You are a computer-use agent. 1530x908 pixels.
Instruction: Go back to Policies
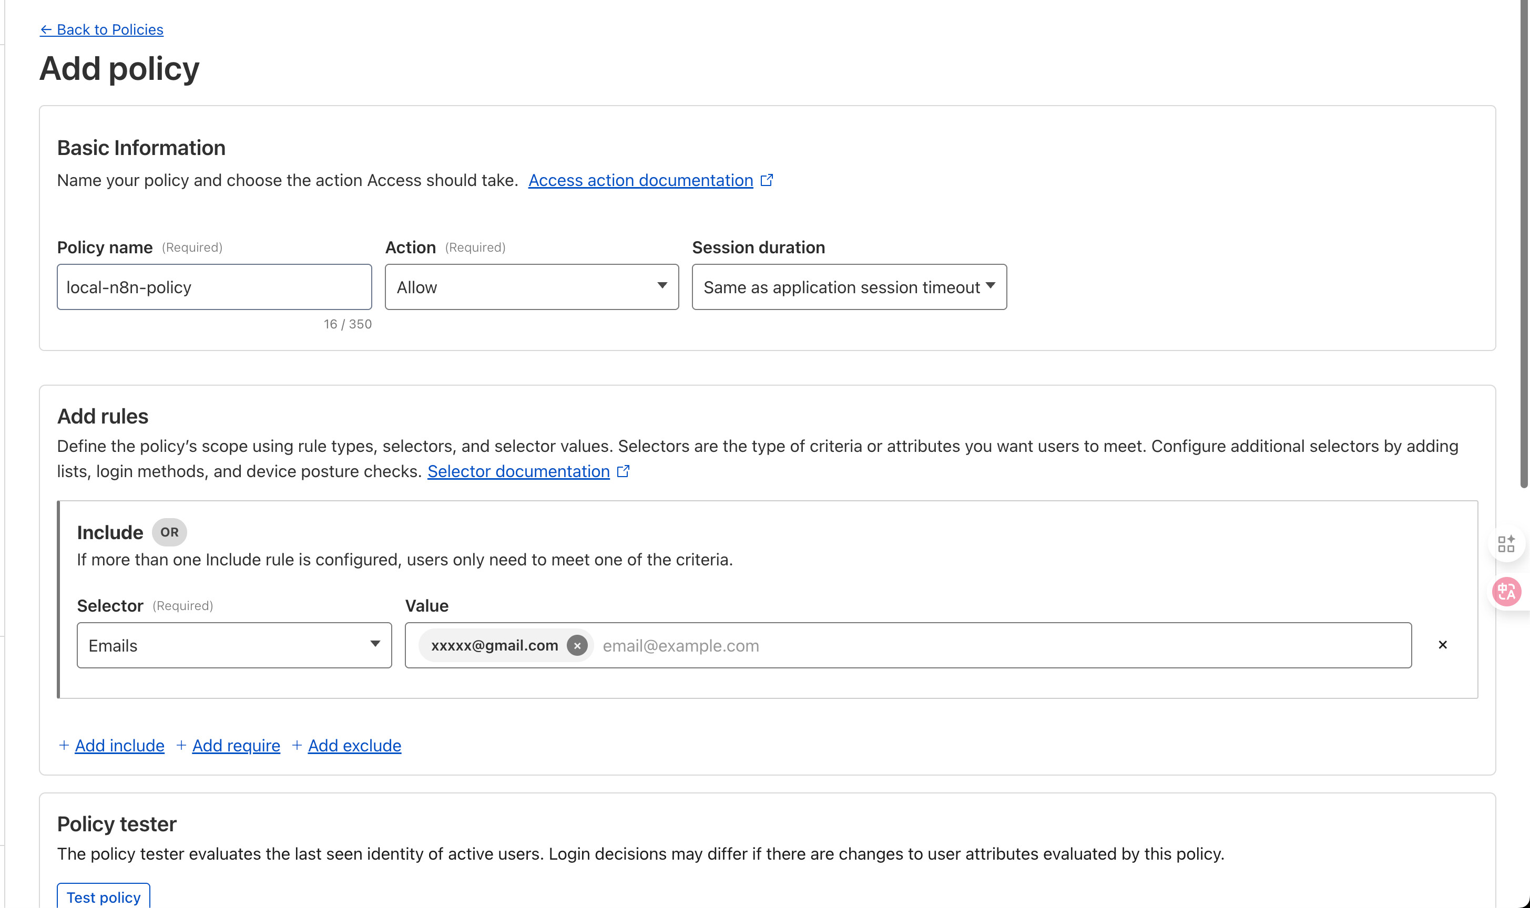101,29
